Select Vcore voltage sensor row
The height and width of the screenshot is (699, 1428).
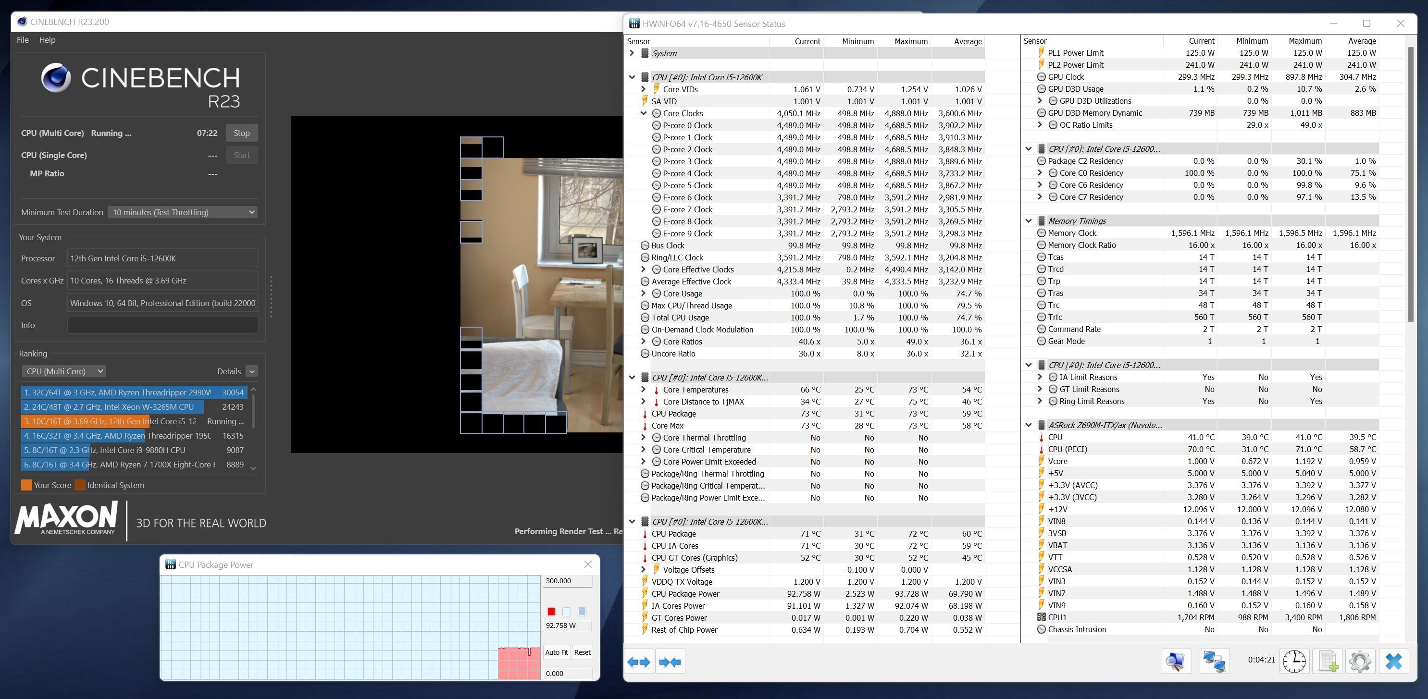pyautogui.click(x=1201, y=461)
